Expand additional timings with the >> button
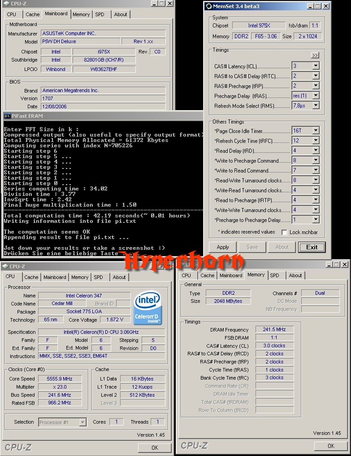 coord(315,55)
